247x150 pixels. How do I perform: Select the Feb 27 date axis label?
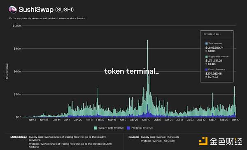[100, 120]
